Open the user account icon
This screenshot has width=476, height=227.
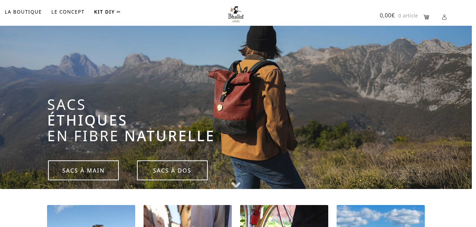444,17
